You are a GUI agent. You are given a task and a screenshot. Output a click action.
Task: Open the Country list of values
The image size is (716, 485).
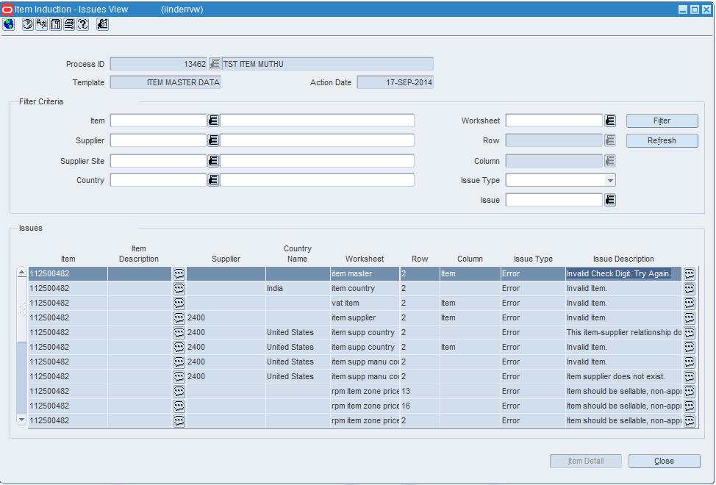tap(213, 180)
